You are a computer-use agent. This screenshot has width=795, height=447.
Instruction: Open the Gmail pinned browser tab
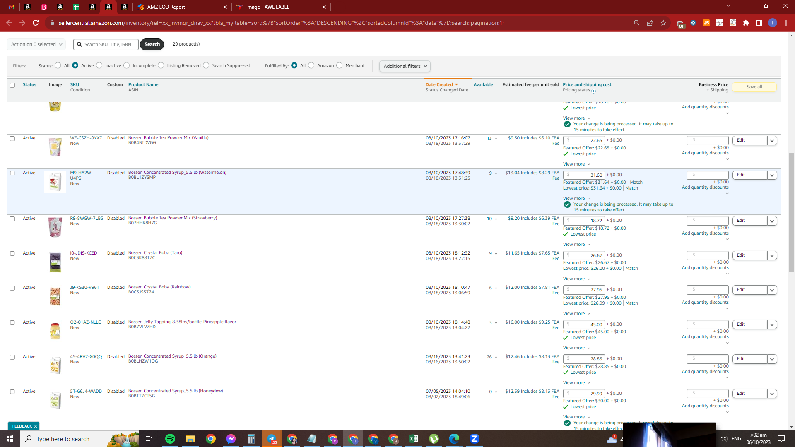pyautogui.click(x=12, y=7)
